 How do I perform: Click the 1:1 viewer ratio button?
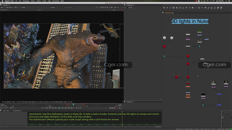click(118, 7)
